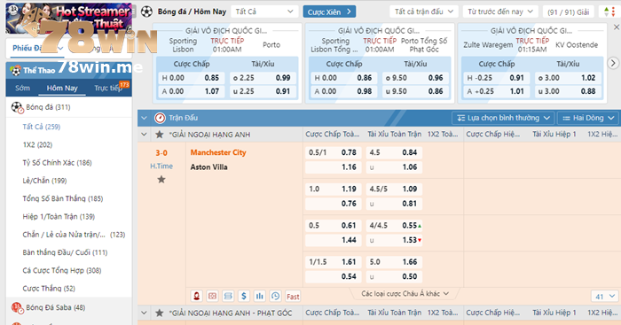Open Bóng Đá Saba (48) category
This screenshot has height=325, width=621.
55,307
